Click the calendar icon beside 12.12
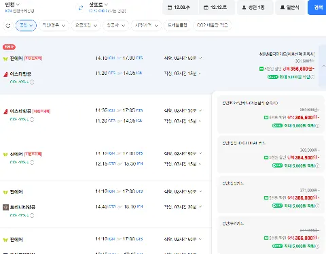Screen dimensions: 326x254 tap(206, 7)
